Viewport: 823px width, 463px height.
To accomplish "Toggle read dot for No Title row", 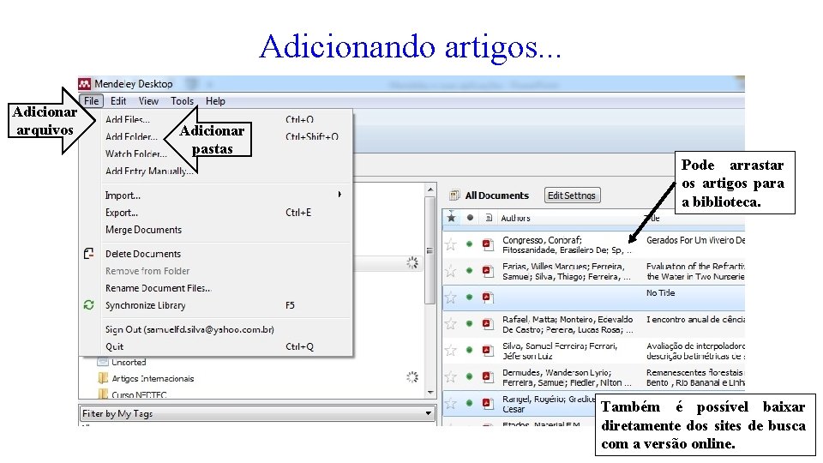I will 469,298.
